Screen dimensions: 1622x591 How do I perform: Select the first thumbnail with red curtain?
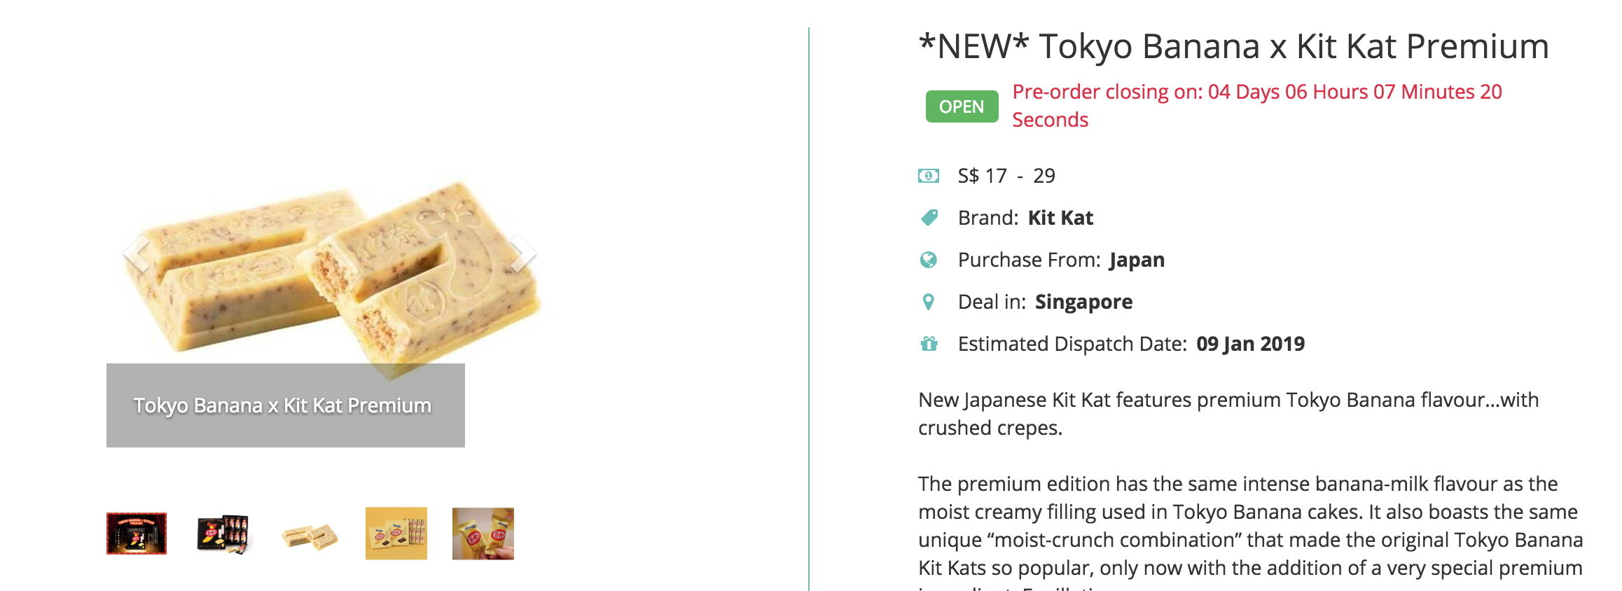[x=137, y=534]
